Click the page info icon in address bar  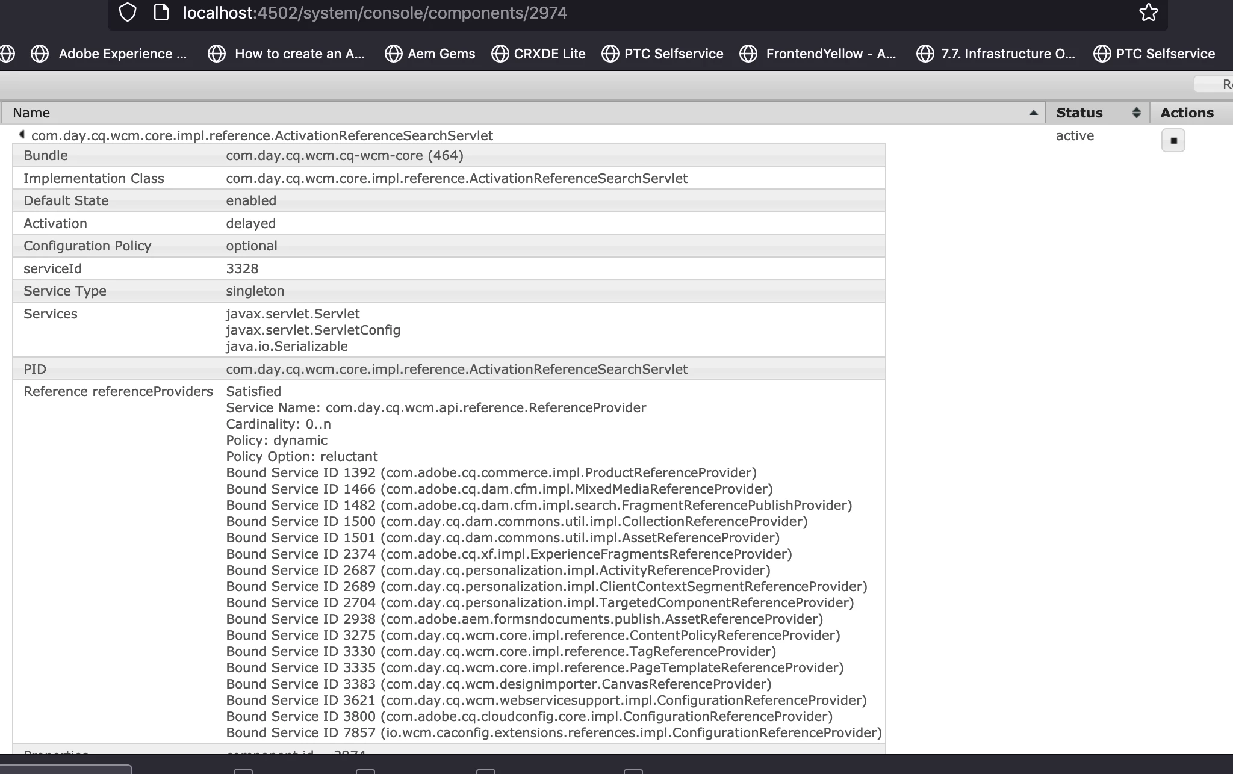(161, 13)
